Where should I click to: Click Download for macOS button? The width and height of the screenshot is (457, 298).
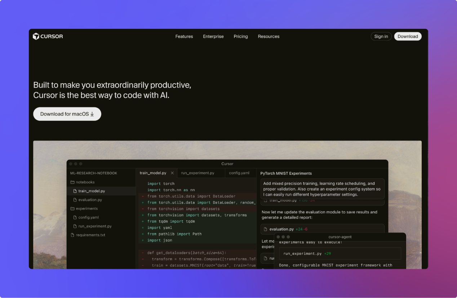click(67, 114)
